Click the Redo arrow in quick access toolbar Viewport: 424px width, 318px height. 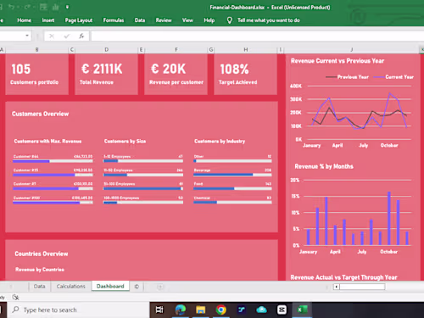(x=27, y=7)
